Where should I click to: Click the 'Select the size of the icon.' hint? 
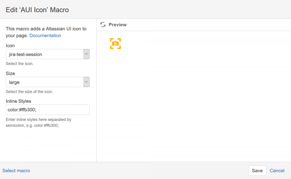29,91
